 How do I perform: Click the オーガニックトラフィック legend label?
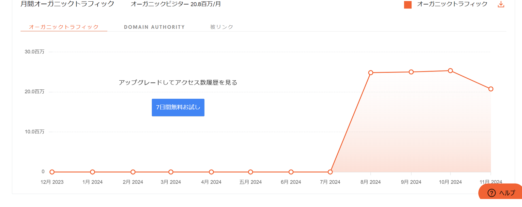452,4
